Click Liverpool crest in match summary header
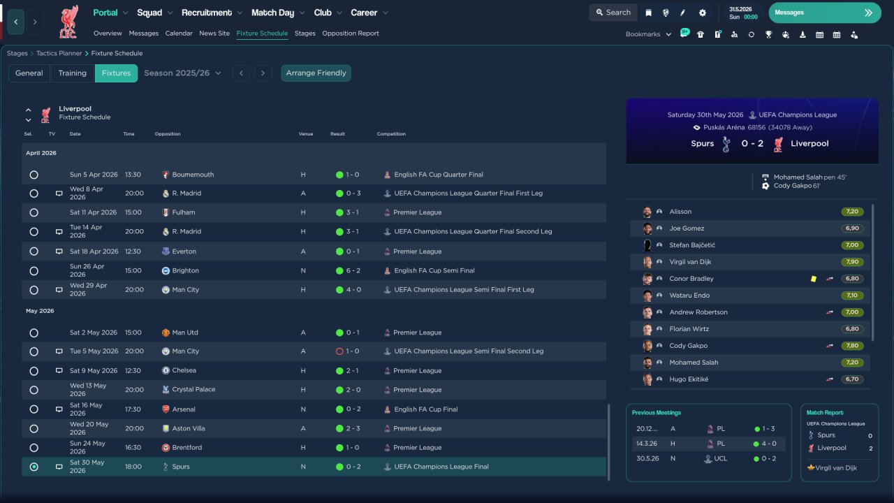This screenshot has width=894, height=503. pyautogui.click(x=777, y=144)
